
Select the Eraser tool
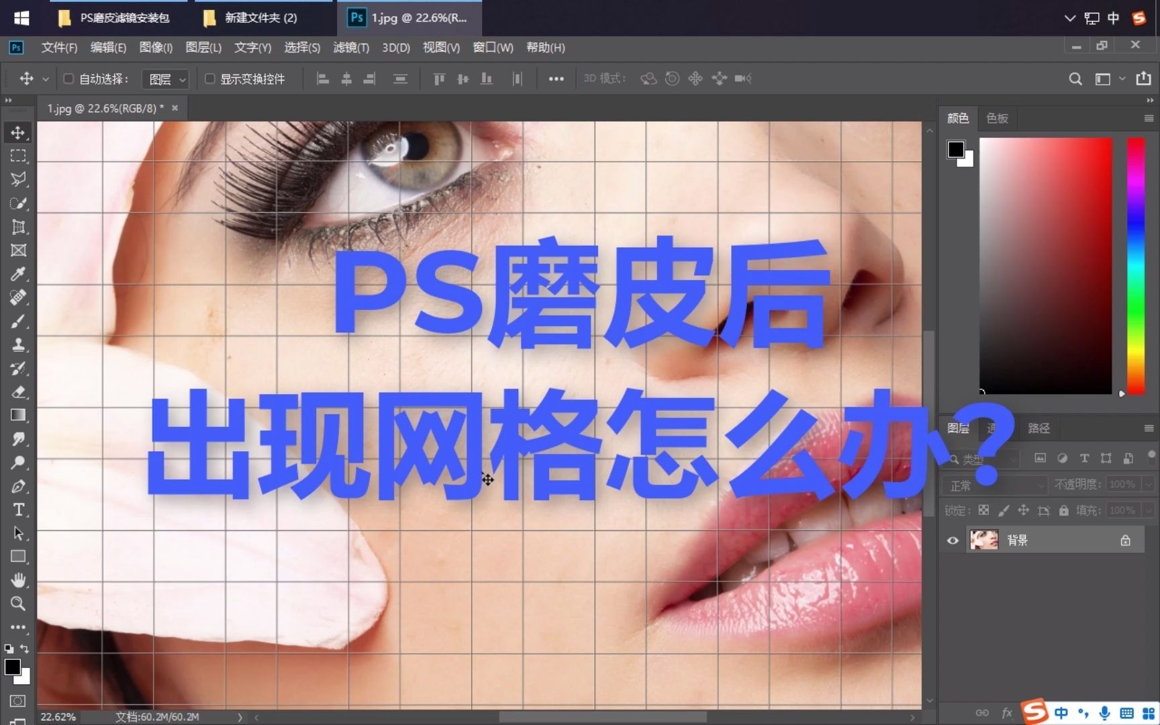[x=17, y=392]
